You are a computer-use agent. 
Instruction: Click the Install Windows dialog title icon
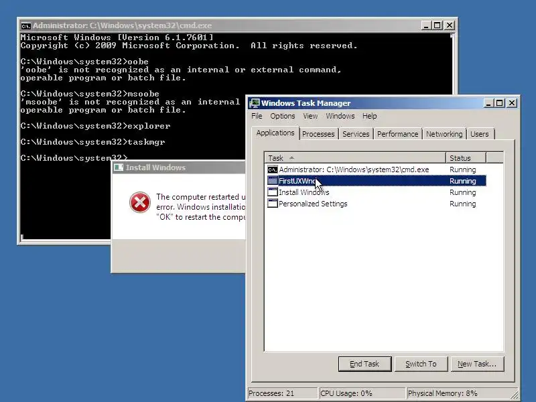[x=119, y=167]
